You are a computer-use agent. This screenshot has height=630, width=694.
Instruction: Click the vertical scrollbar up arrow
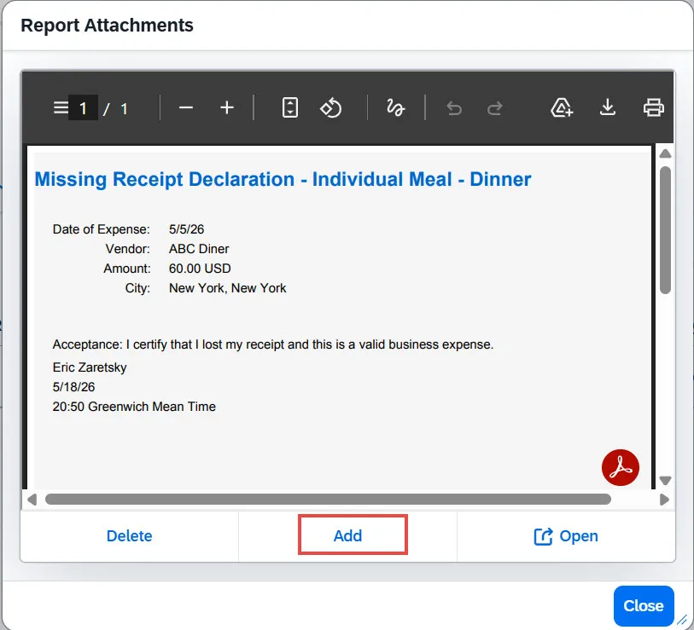click(x=665, y=153)
